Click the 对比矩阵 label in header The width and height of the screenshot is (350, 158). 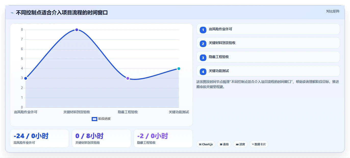[x=333, y=11]
